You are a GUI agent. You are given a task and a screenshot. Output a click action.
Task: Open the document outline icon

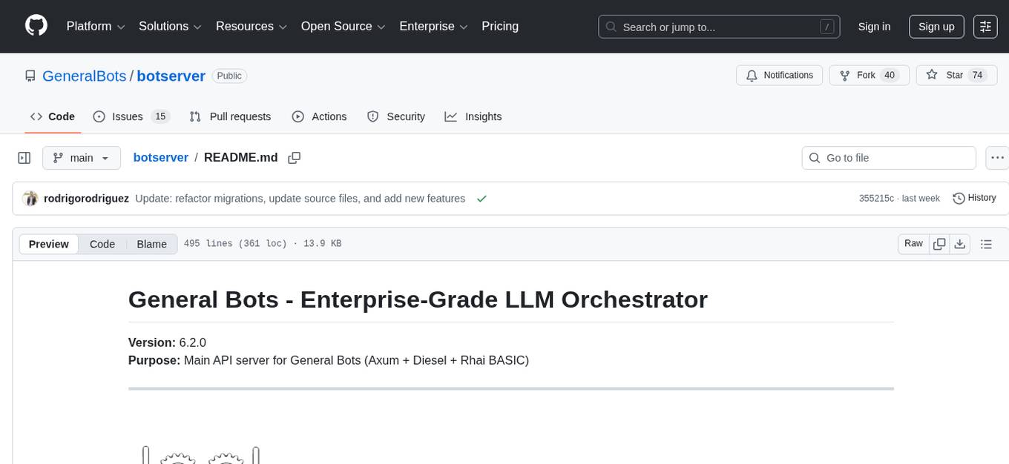pyautogui.click(x=986, y=244)
